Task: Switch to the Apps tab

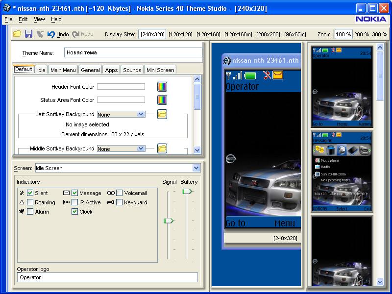Action: 111,70
